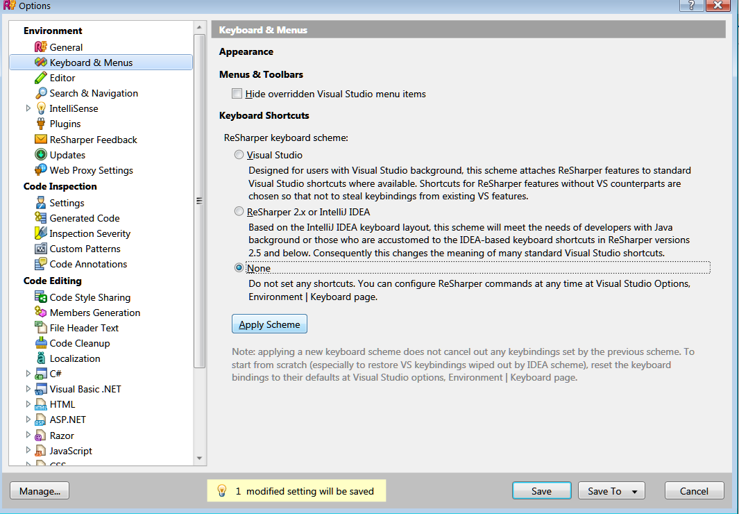Image resolution: width=739 pixels, height=514 pixels.
Task: Click the General ReSharper icon
Action: point(41,47)
